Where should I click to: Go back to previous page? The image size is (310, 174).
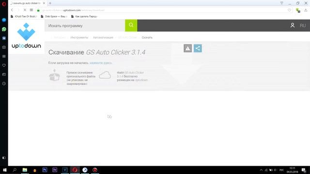click(12, 10)
